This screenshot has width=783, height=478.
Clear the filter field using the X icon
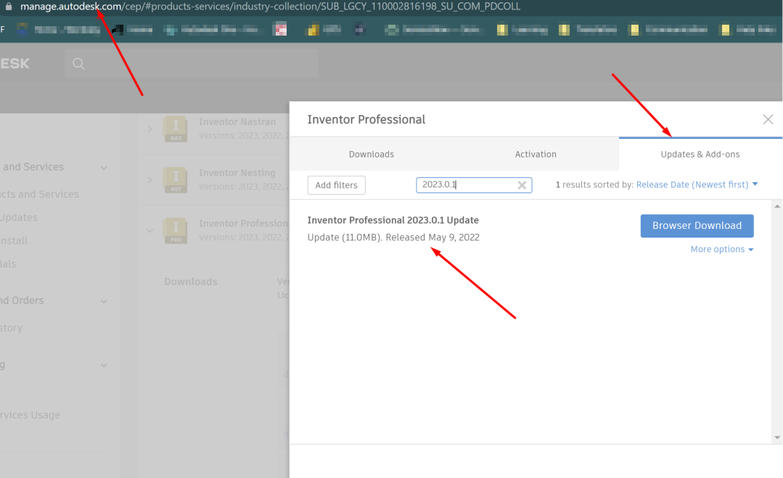[x=522, y=185]
